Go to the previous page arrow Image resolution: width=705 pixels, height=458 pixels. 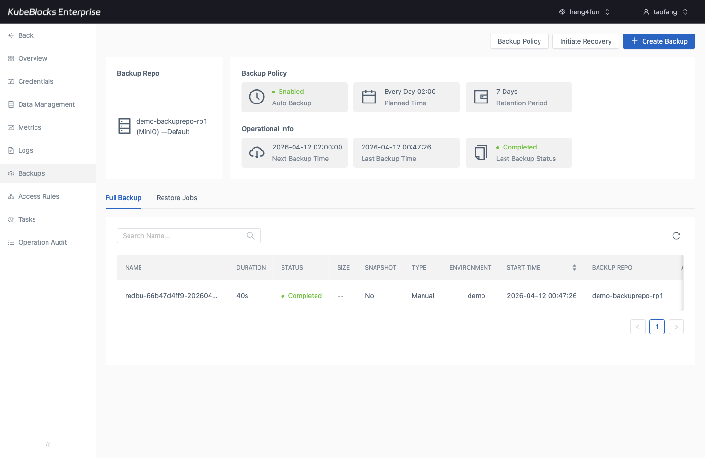point(638,327)
